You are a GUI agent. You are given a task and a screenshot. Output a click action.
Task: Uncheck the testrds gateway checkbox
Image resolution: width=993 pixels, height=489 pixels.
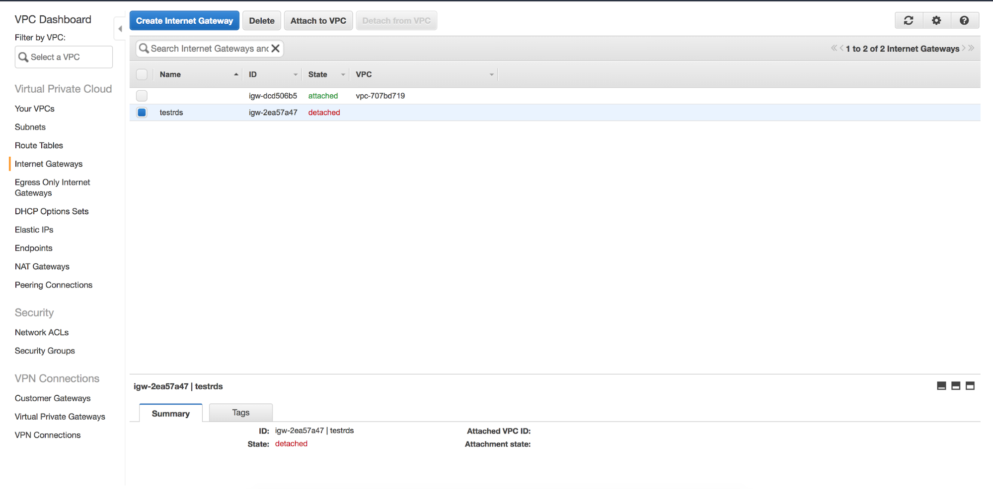[x=142, y=113]
